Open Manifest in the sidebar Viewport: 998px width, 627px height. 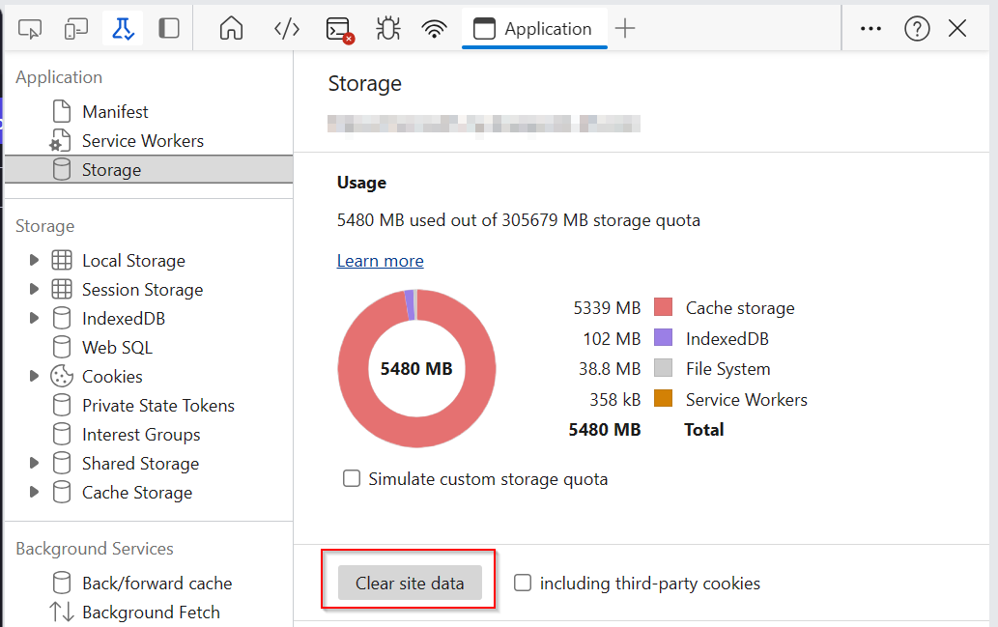click(115, 112)
